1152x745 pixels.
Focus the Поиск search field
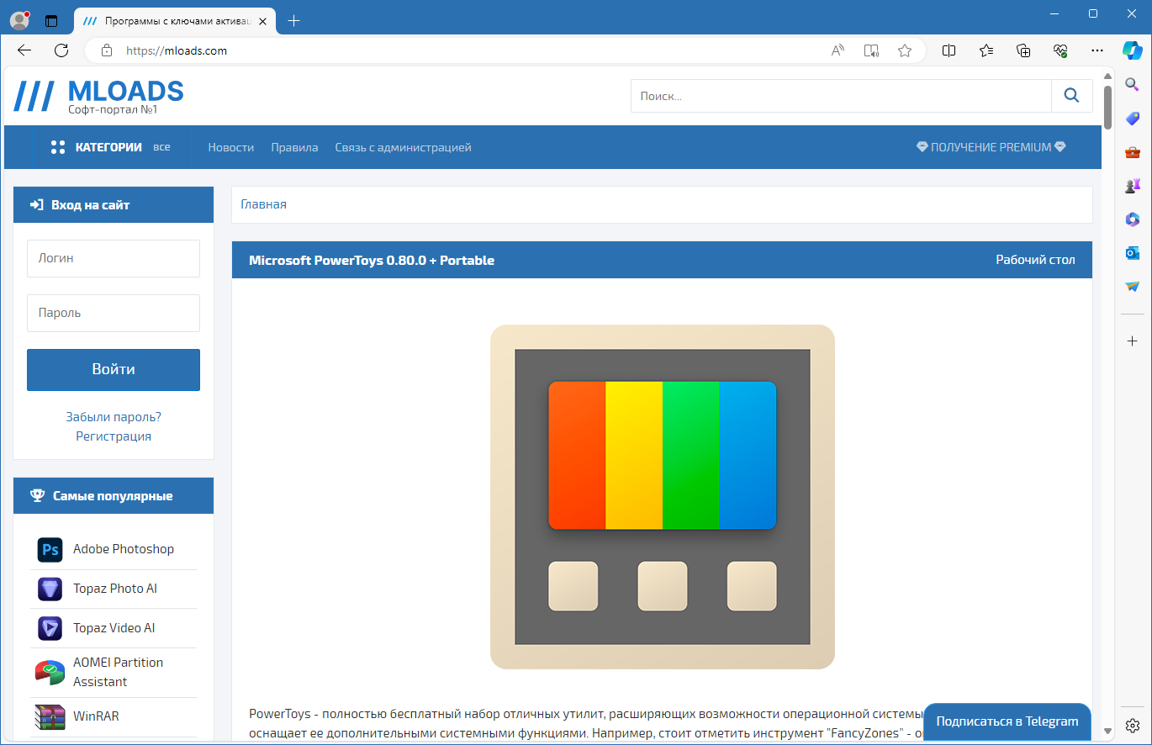[x=841, y=96]
